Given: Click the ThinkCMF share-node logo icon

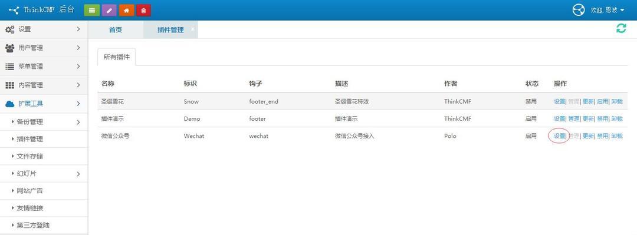Looking at the screenshot, I should (x=14, y=10).
